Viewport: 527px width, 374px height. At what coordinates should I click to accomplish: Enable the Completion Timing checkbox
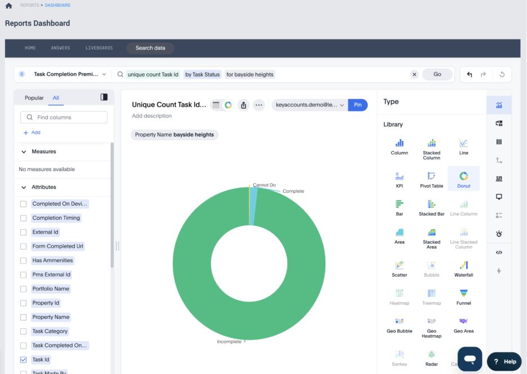pos(23,218)
